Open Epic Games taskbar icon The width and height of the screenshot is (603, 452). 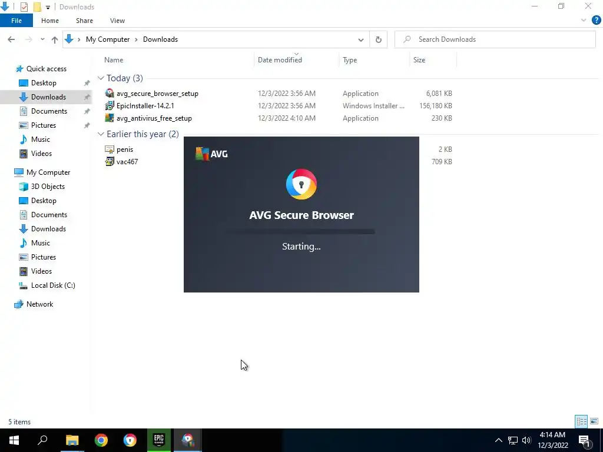point(159,440)
